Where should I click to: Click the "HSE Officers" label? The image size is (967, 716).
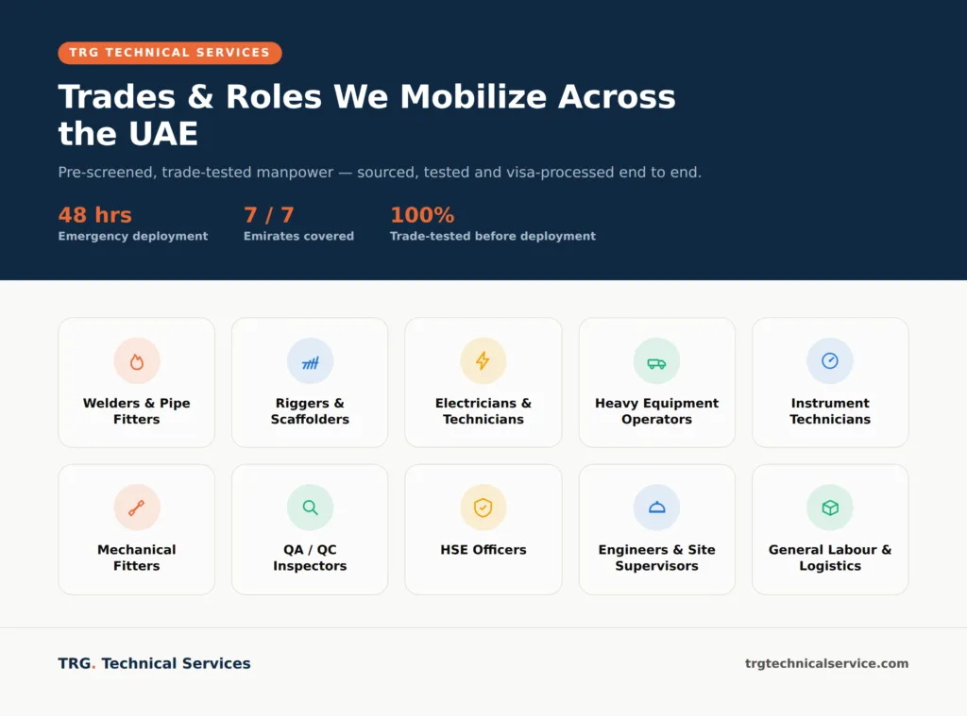(483, 550)
